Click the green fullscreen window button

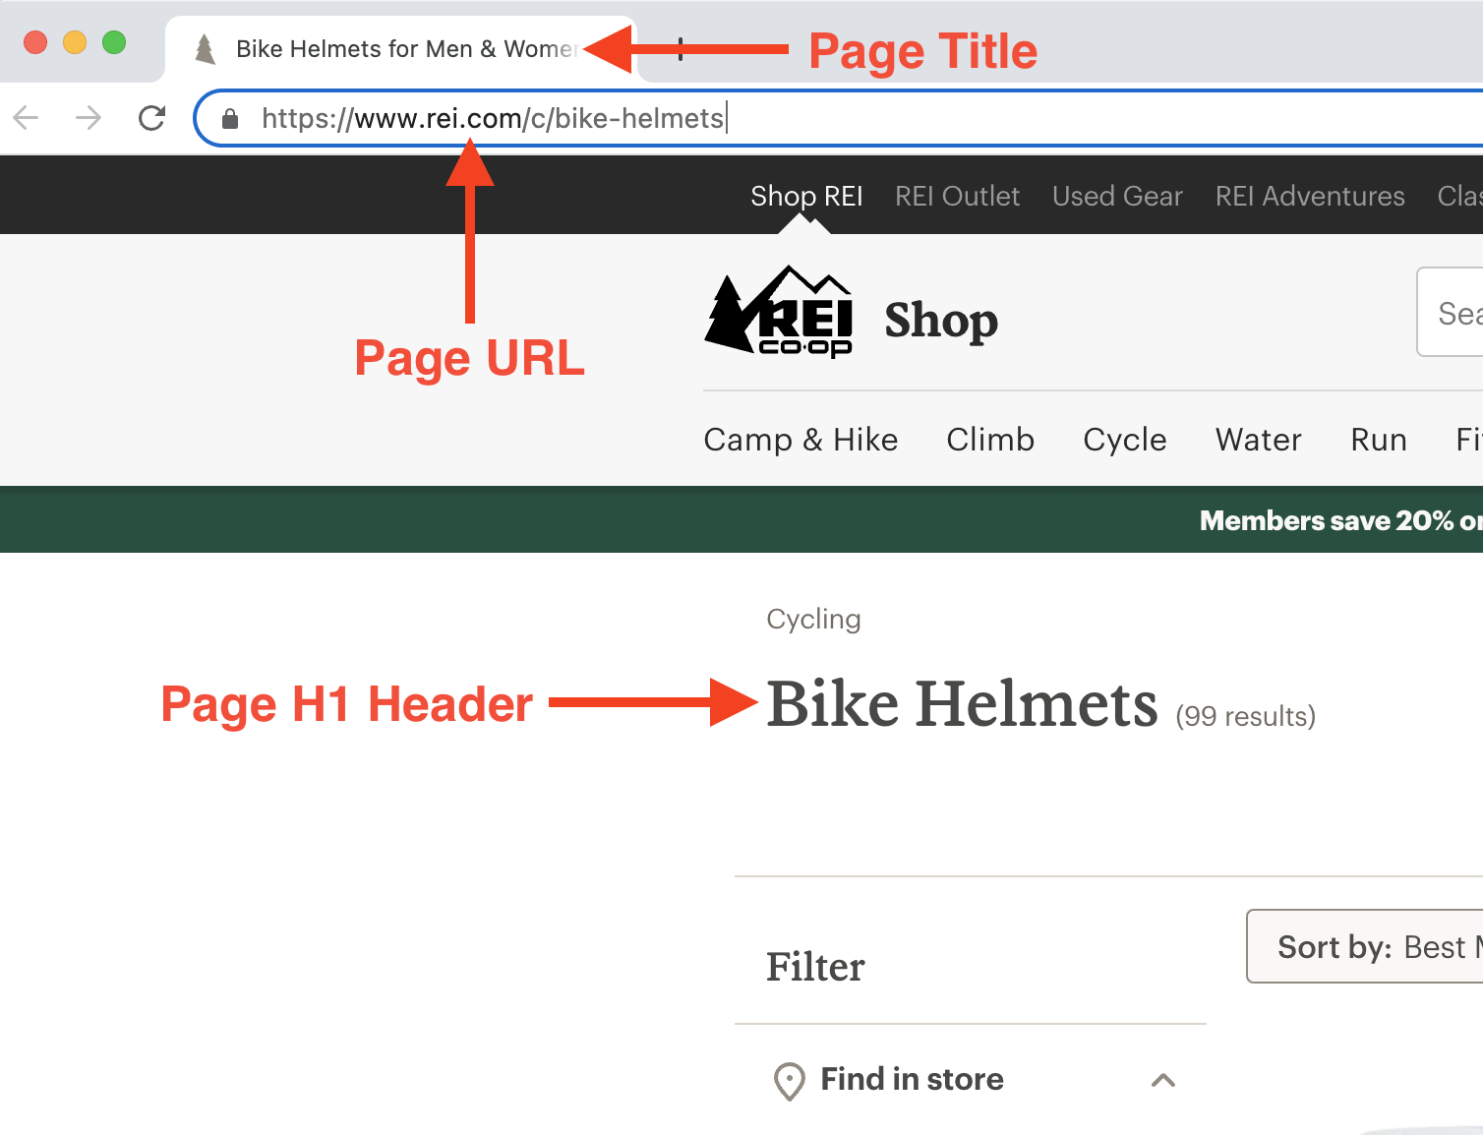[x=114, y=42]
